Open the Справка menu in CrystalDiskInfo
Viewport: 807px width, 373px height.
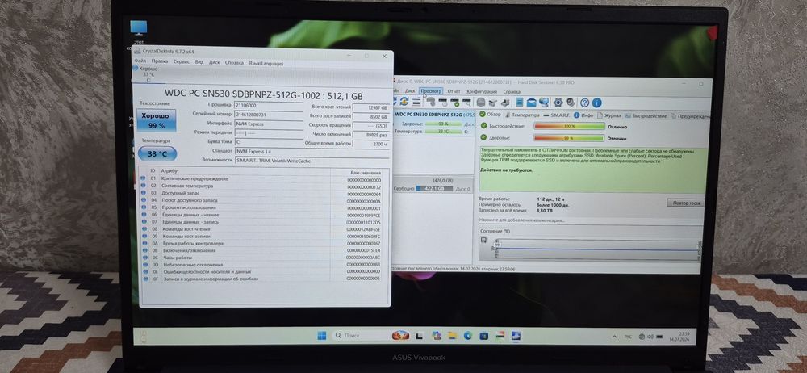(x=234, y=62)
